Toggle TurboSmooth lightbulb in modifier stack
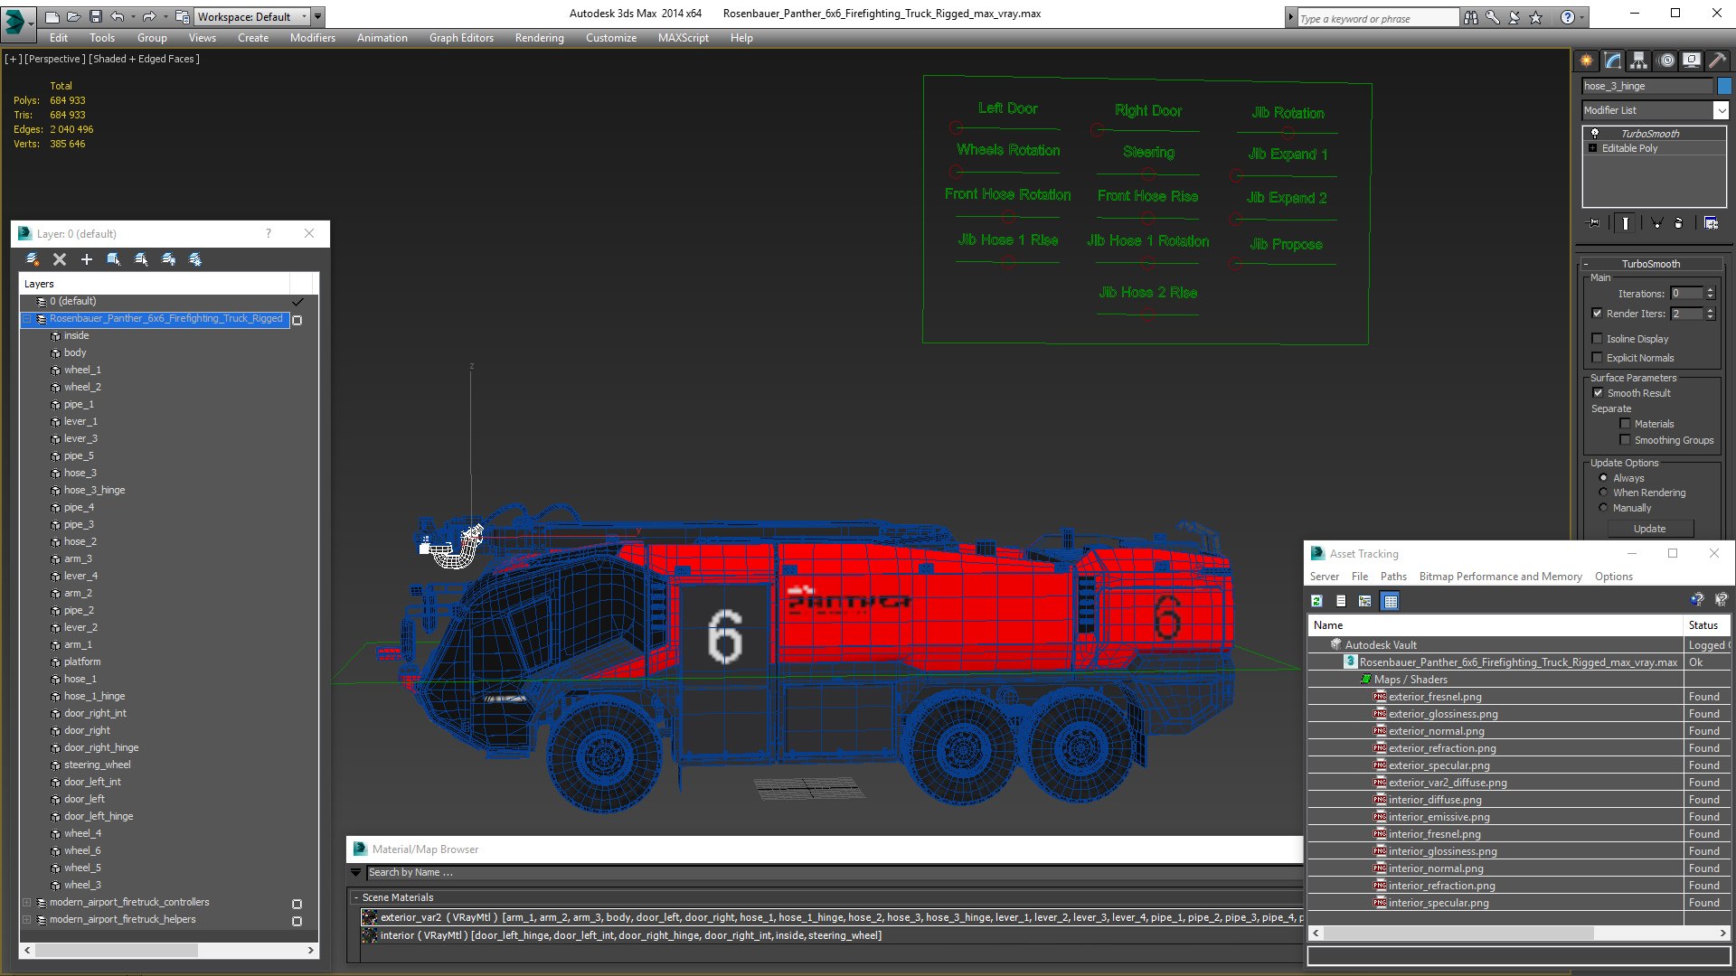 pos(1595,133)
